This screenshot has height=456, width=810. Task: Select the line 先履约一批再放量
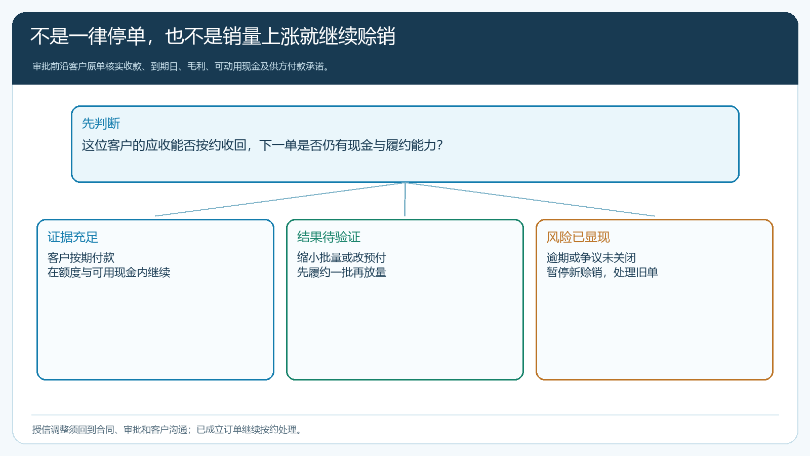342,273
